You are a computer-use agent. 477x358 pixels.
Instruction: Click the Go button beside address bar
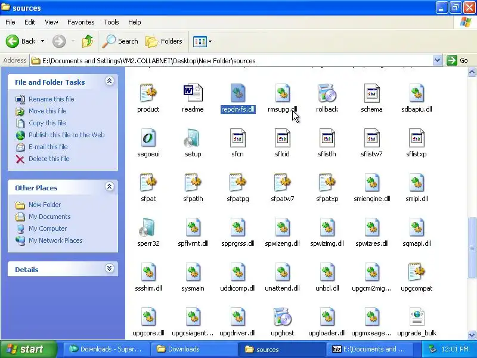[x=457, y=60]
